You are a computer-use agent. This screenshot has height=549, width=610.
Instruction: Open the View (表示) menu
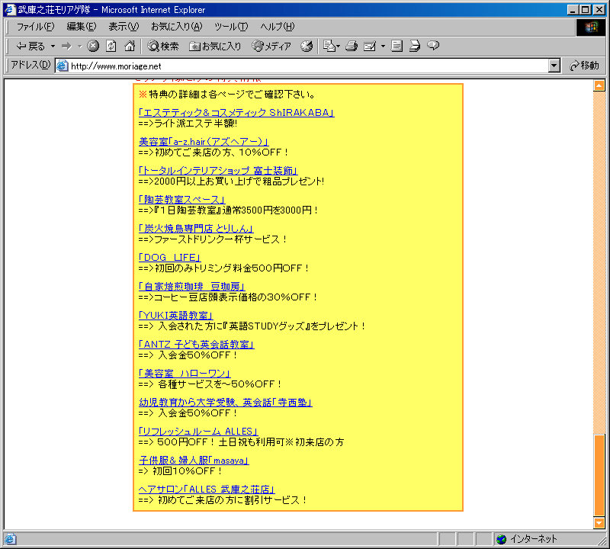pyautogui.click(x=124, y=27)
